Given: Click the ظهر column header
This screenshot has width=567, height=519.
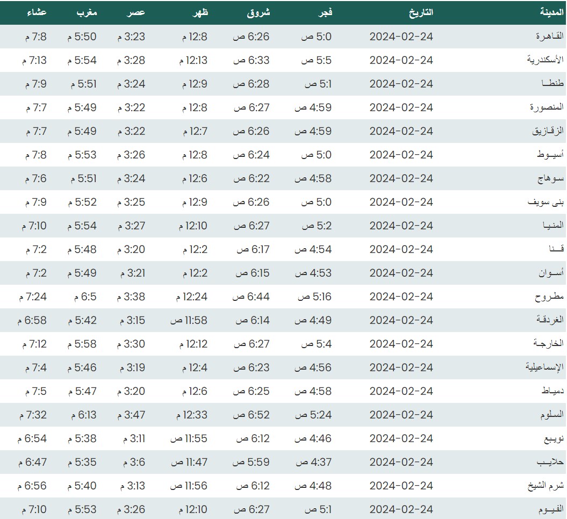Looking at the screenshot, I should tap(199, 12).
